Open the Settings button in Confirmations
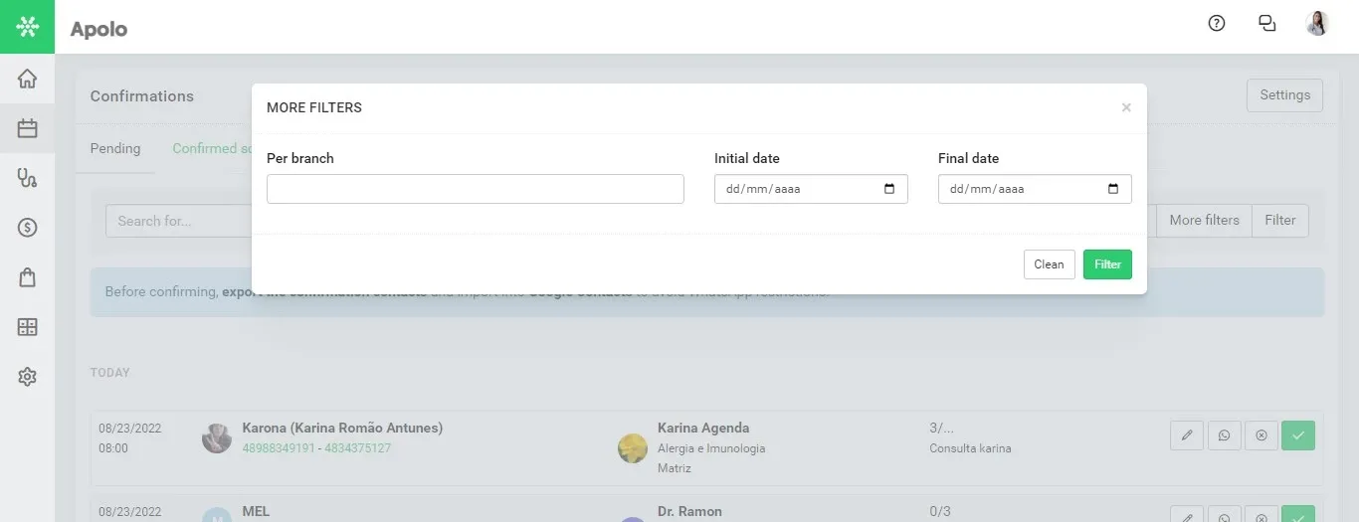 point(1284,95)
